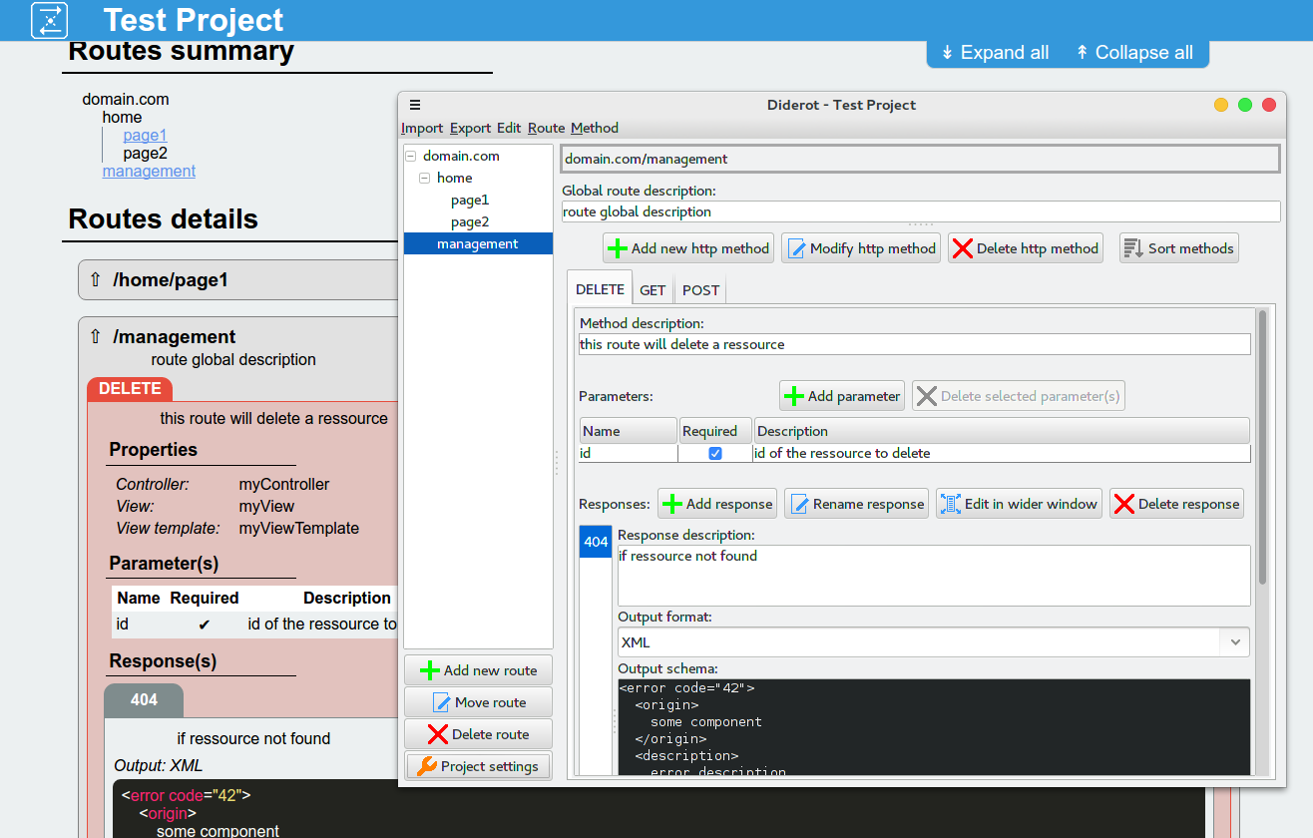Collapse the /home/page1 route section
The image size is (1313, 838).
96,280
